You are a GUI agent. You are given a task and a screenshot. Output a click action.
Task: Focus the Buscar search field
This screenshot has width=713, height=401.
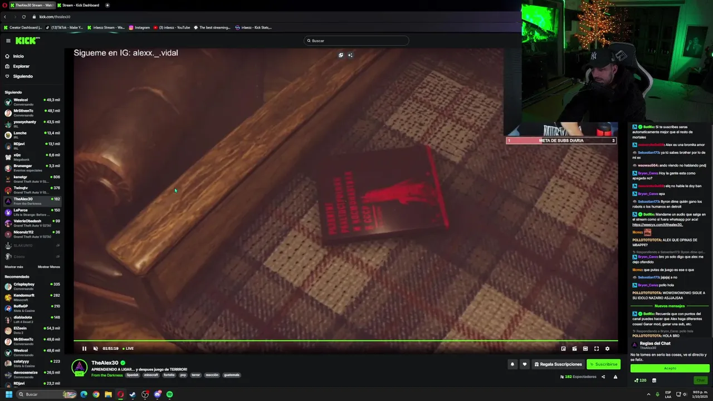pyautogui.click(x=356, y=41)
